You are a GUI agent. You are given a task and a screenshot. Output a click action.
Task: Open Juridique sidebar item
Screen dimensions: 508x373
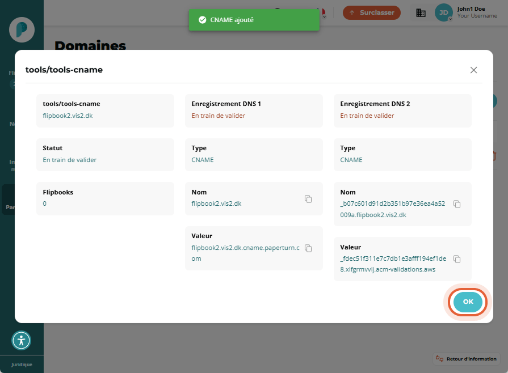pos(22,364)
